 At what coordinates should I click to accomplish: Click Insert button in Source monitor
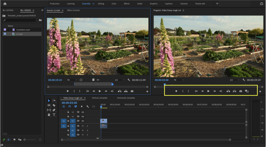pyautogui.click(x=119, y=91)
